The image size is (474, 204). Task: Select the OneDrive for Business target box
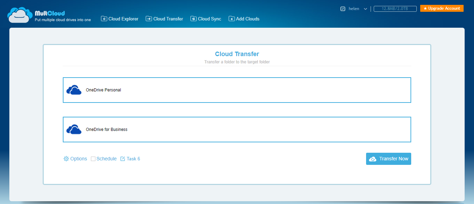[237, 130]
